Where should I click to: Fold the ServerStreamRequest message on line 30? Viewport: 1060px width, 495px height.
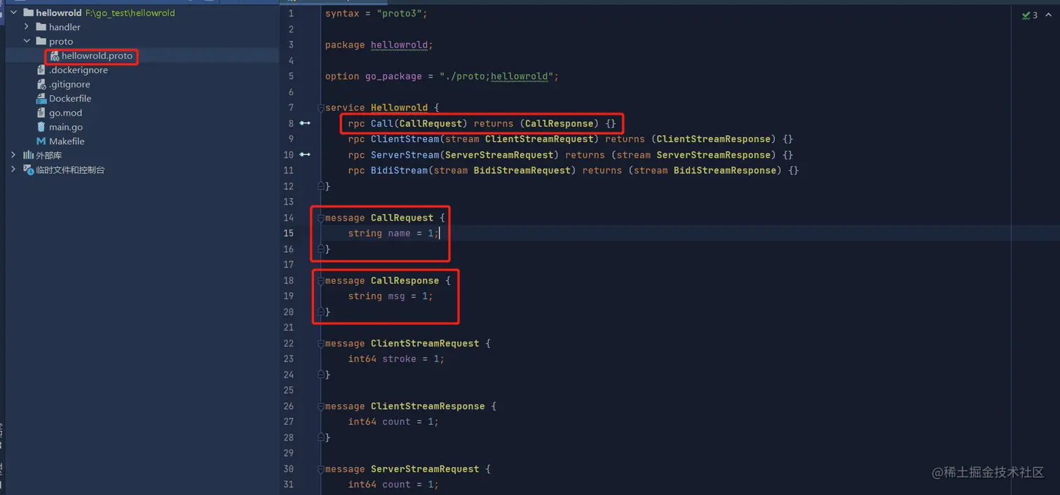click(321, 469)
